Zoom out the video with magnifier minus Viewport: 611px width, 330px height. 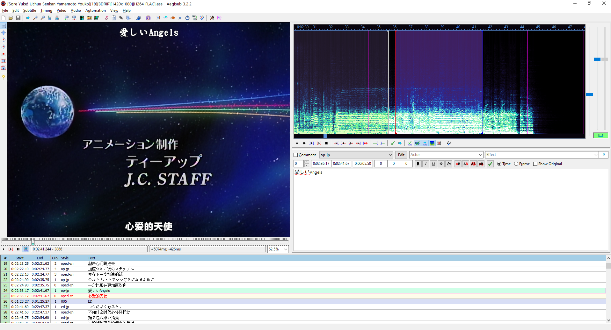point(43,18)
